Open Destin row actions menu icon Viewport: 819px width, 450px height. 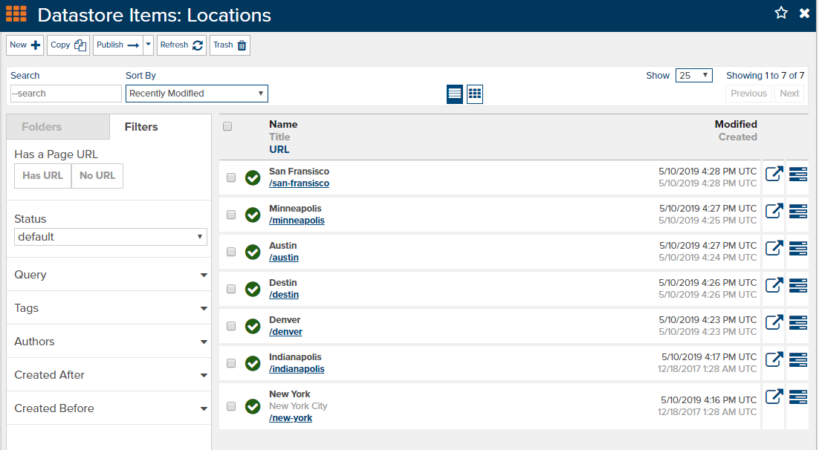click(x=798, y=285)
